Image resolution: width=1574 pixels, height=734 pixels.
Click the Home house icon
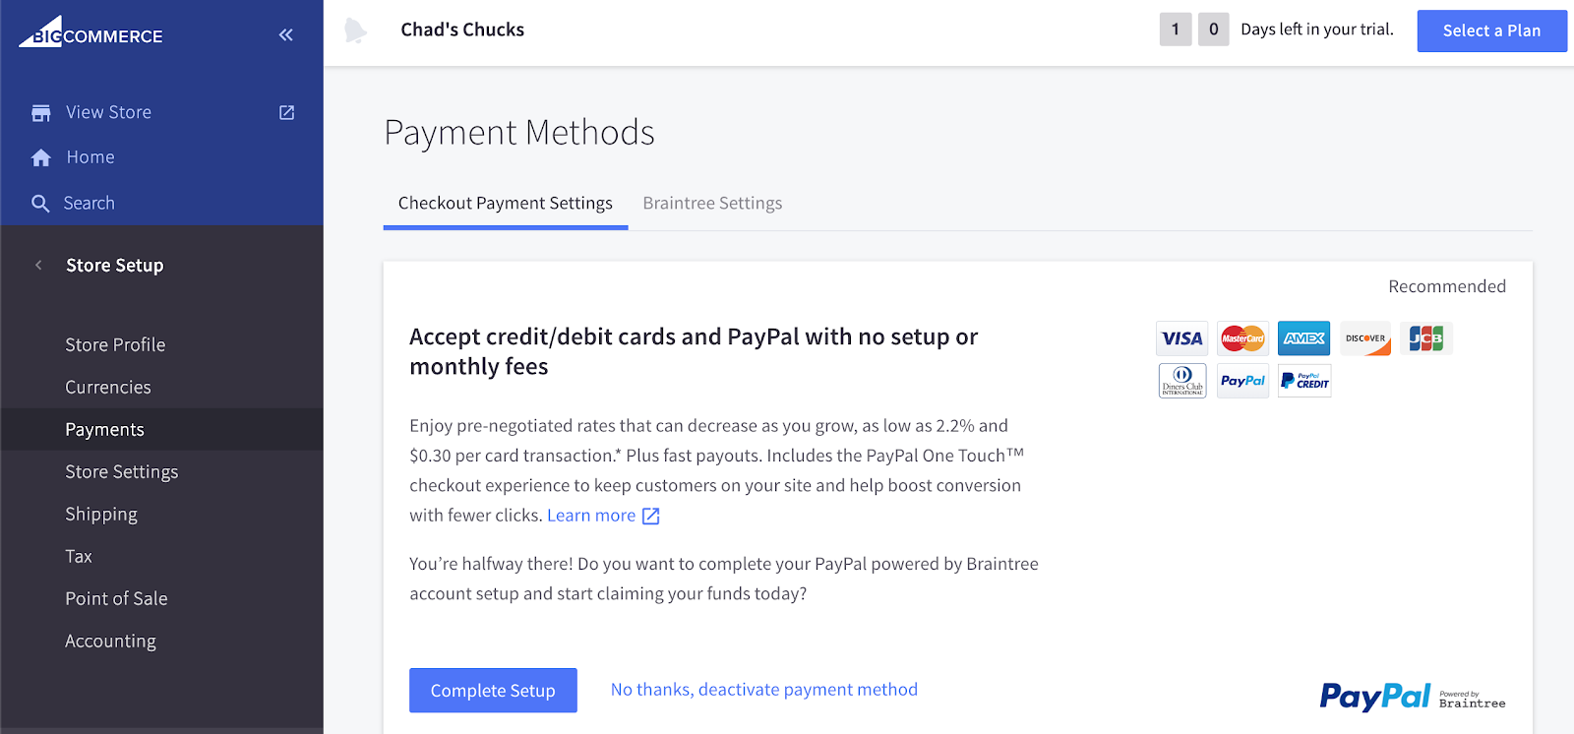(40, 157)
